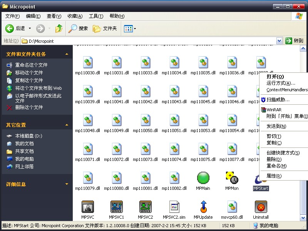Select mp110046.dll file icon
The height and width of the screenshot is (231, 308).
point(232,91)
